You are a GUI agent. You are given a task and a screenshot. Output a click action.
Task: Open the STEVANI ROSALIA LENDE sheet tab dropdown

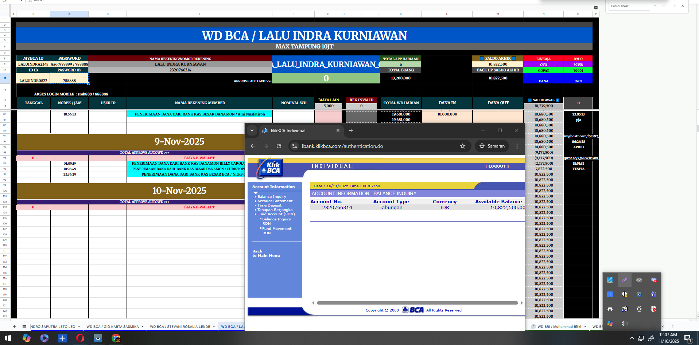214,327
